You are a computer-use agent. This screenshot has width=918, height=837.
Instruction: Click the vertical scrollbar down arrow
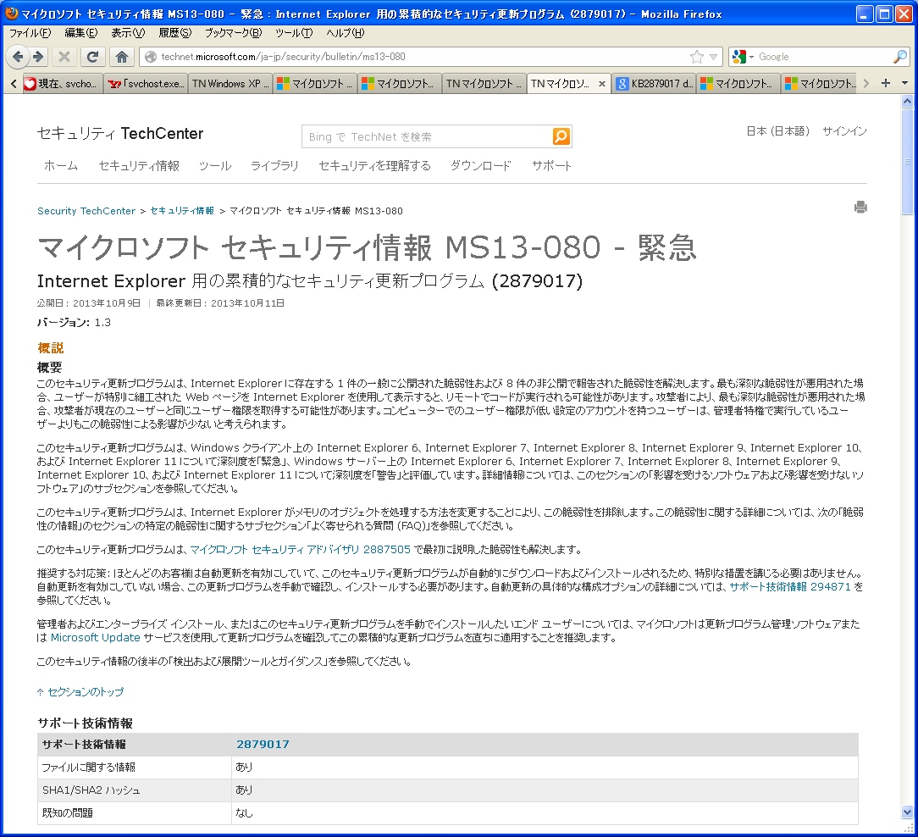tap(908, 812)
